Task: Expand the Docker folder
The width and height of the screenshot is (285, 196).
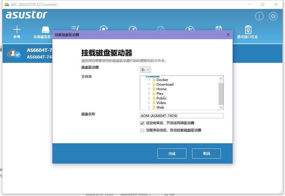Action: [150, 80]
